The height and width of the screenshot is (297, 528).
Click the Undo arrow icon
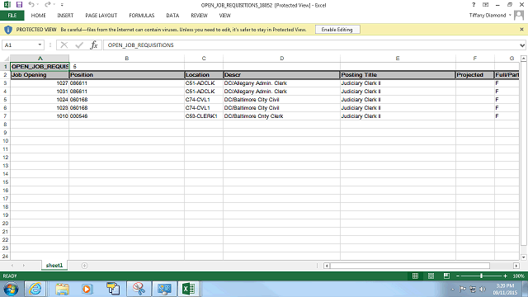coord(31,5)
